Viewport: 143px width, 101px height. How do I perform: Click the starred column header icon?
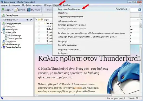tap(39, 20)
